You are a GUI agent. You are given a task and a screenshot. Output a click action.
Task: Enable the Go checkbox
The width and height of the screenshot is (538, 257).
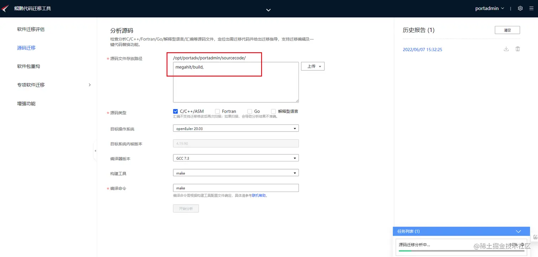pyautogui.click(x=250, y=111)
